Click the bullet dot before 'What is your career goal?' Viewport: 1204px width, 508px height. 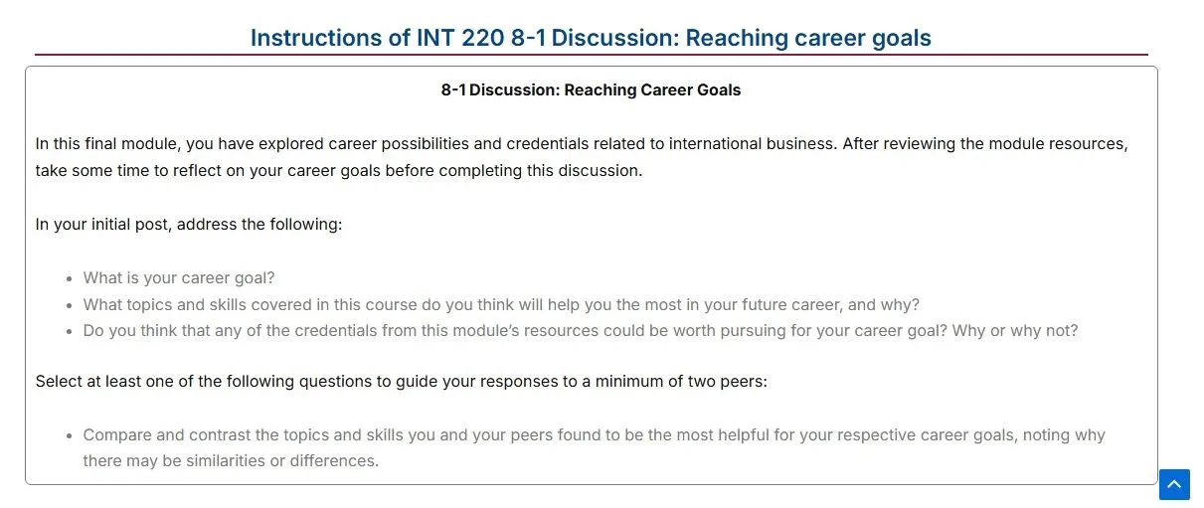[x=70, y=279]
